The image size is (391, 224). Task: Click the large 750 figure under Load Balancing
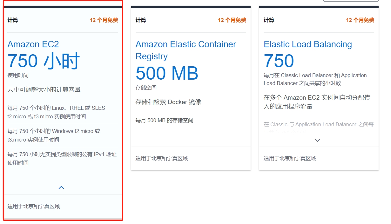(x=279, y=61)
